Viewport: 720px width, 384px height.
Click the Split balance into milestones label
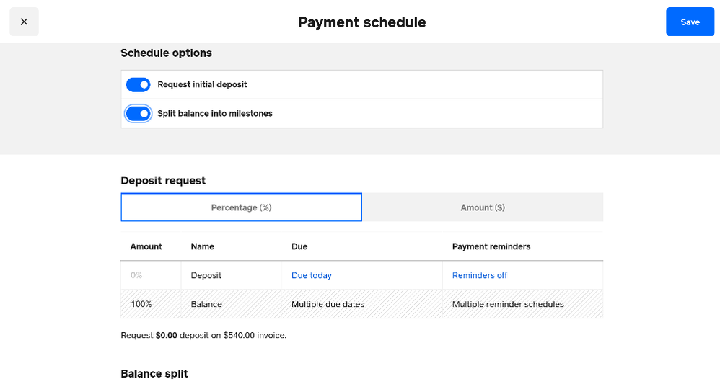coord(215,114)
